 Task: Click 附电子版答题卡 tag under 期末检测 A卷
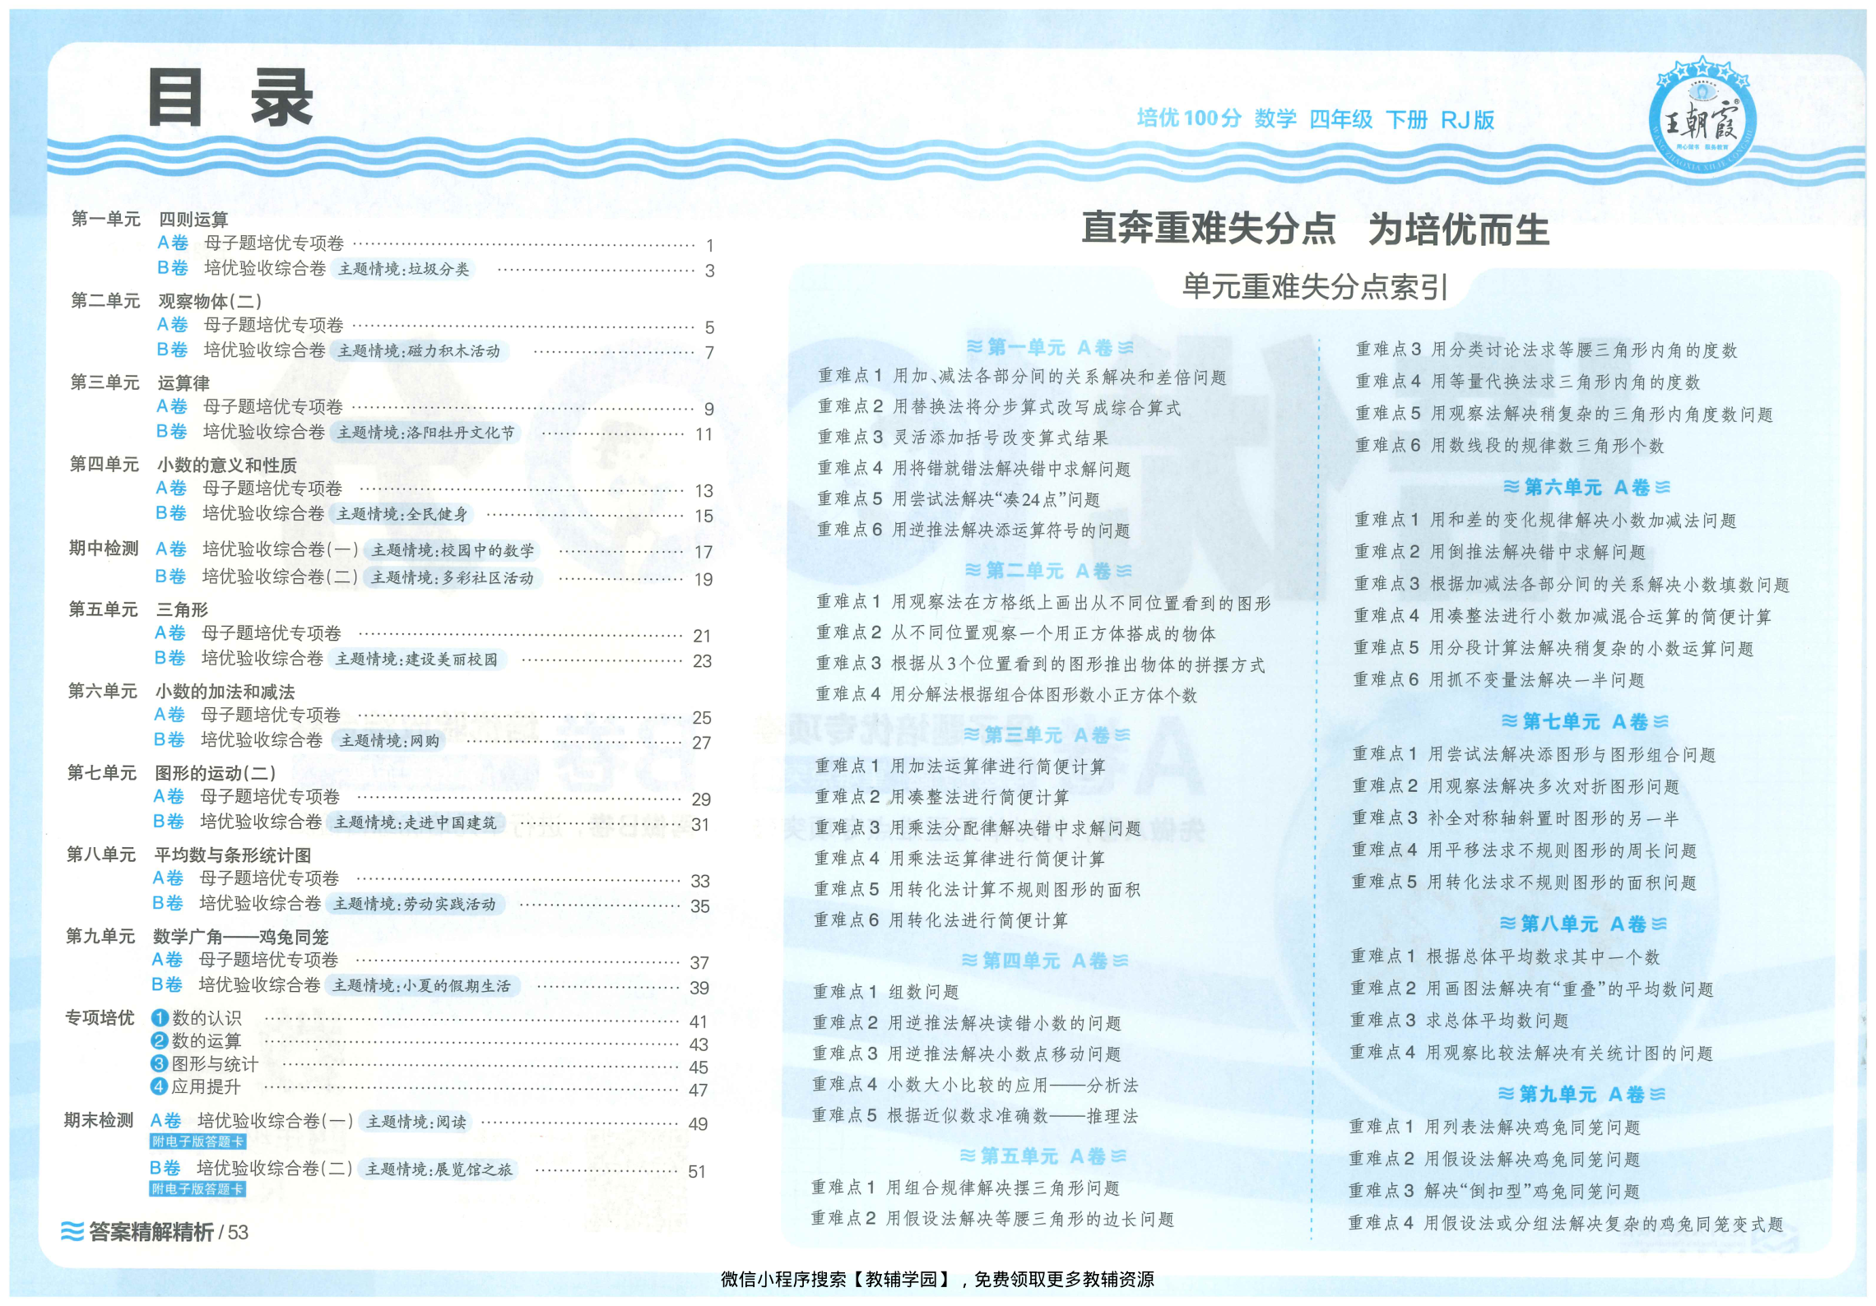click(x=197, y=1142)
